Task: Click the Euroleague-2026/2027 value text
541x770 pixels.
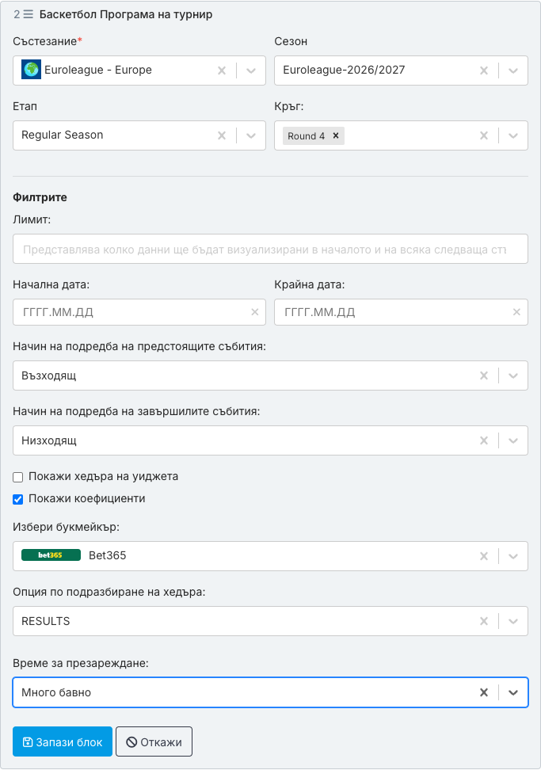Action: pyautogui.click(x=344, y=70)
